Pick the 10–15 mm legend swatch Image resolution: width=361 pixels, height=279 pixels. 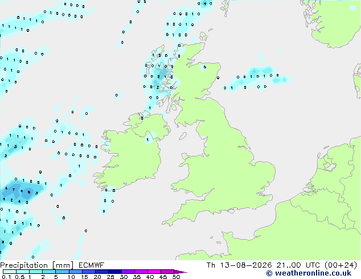[75, 272]
